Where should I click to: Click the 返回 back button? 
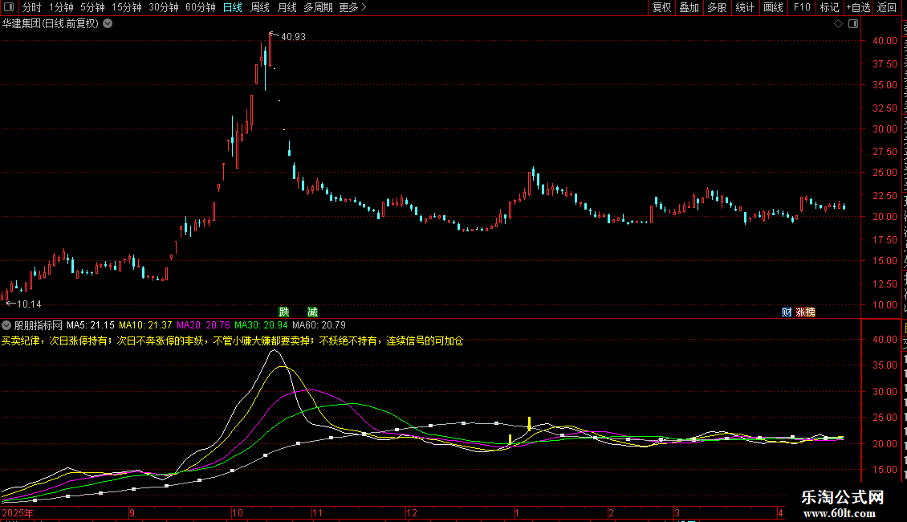tap(887, 7)
